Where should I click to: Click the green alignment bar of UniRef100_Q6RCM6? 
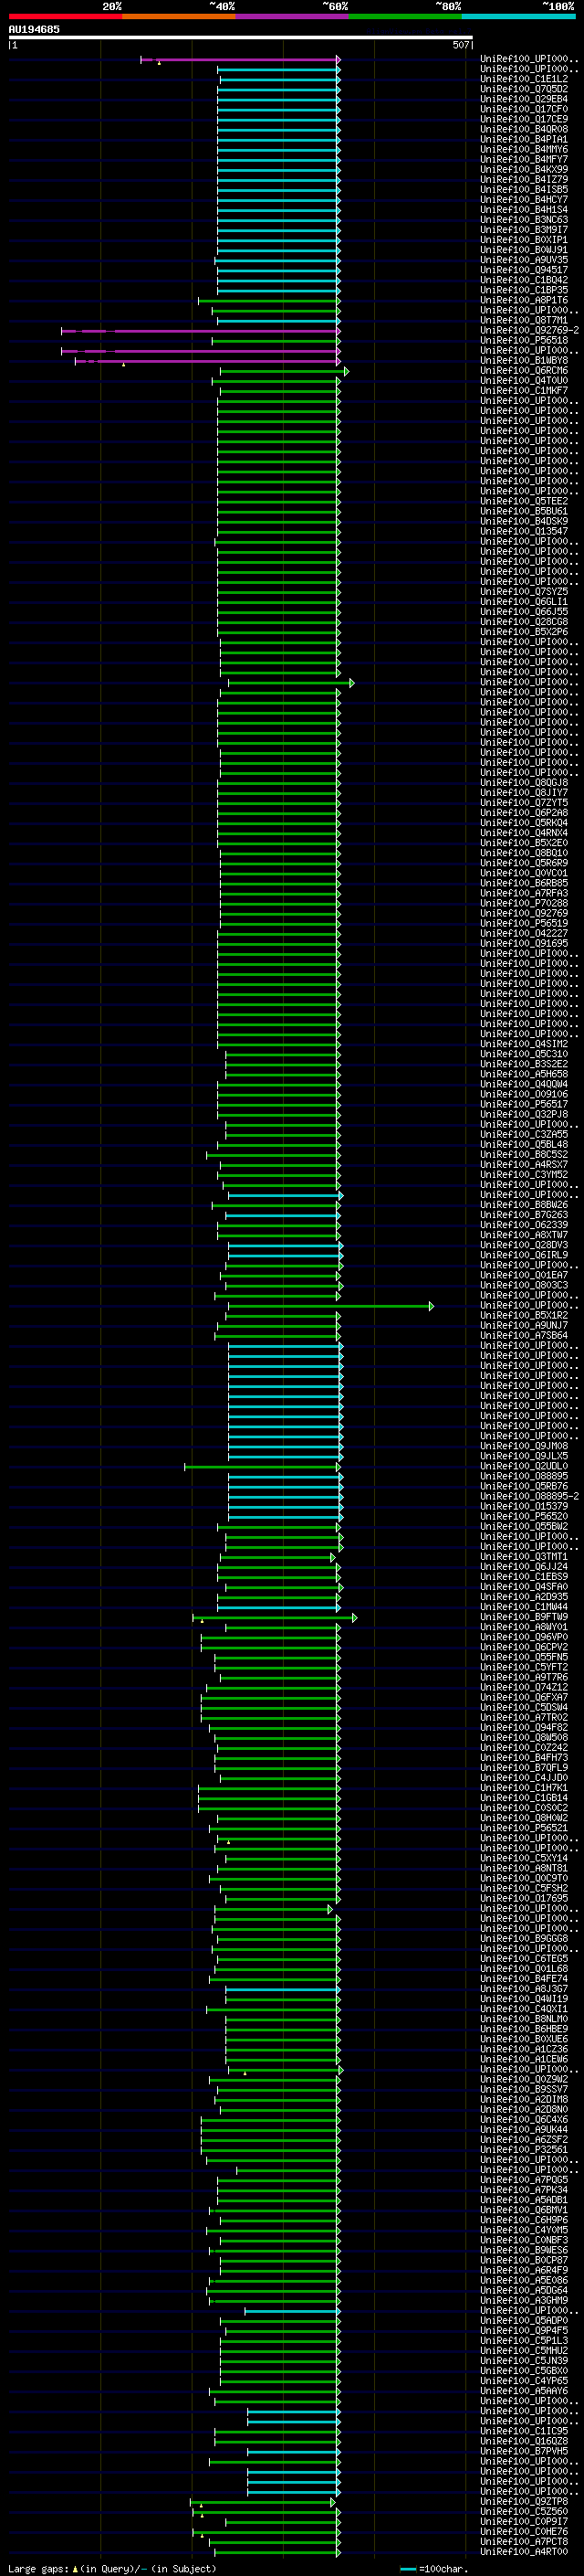(x=285, y=372)
